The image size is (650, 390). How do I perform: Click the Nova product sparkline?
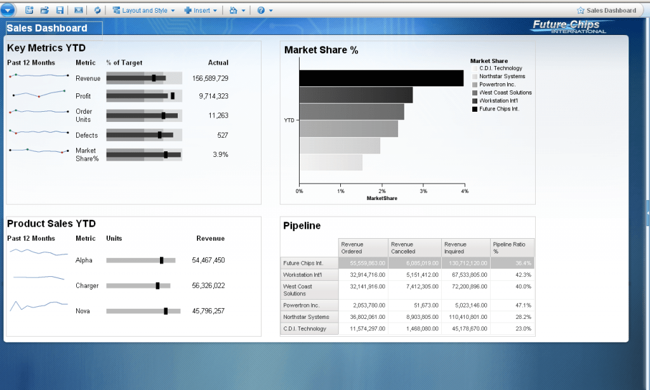(39, 306)
